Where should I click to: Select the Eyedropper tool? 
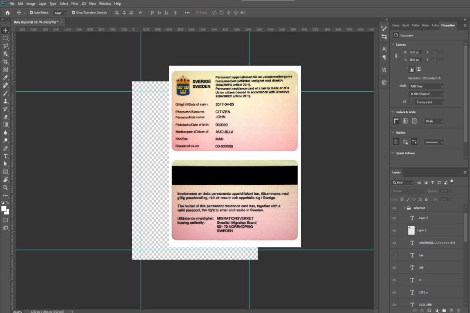tap(5, 77)
